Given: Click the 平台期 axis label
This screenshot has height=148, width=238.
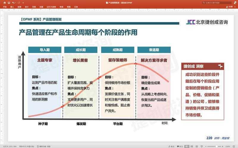Looking at the screenshot, I should click(x=118, y=124).
